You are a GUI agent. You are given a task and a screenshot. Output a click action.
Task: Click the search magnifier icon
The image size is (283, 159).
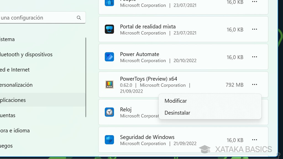coord(79,18)
